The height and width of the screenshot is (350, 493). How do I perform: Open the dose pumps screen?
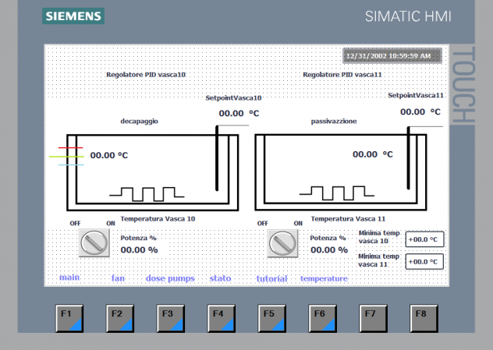pos(170,279)
